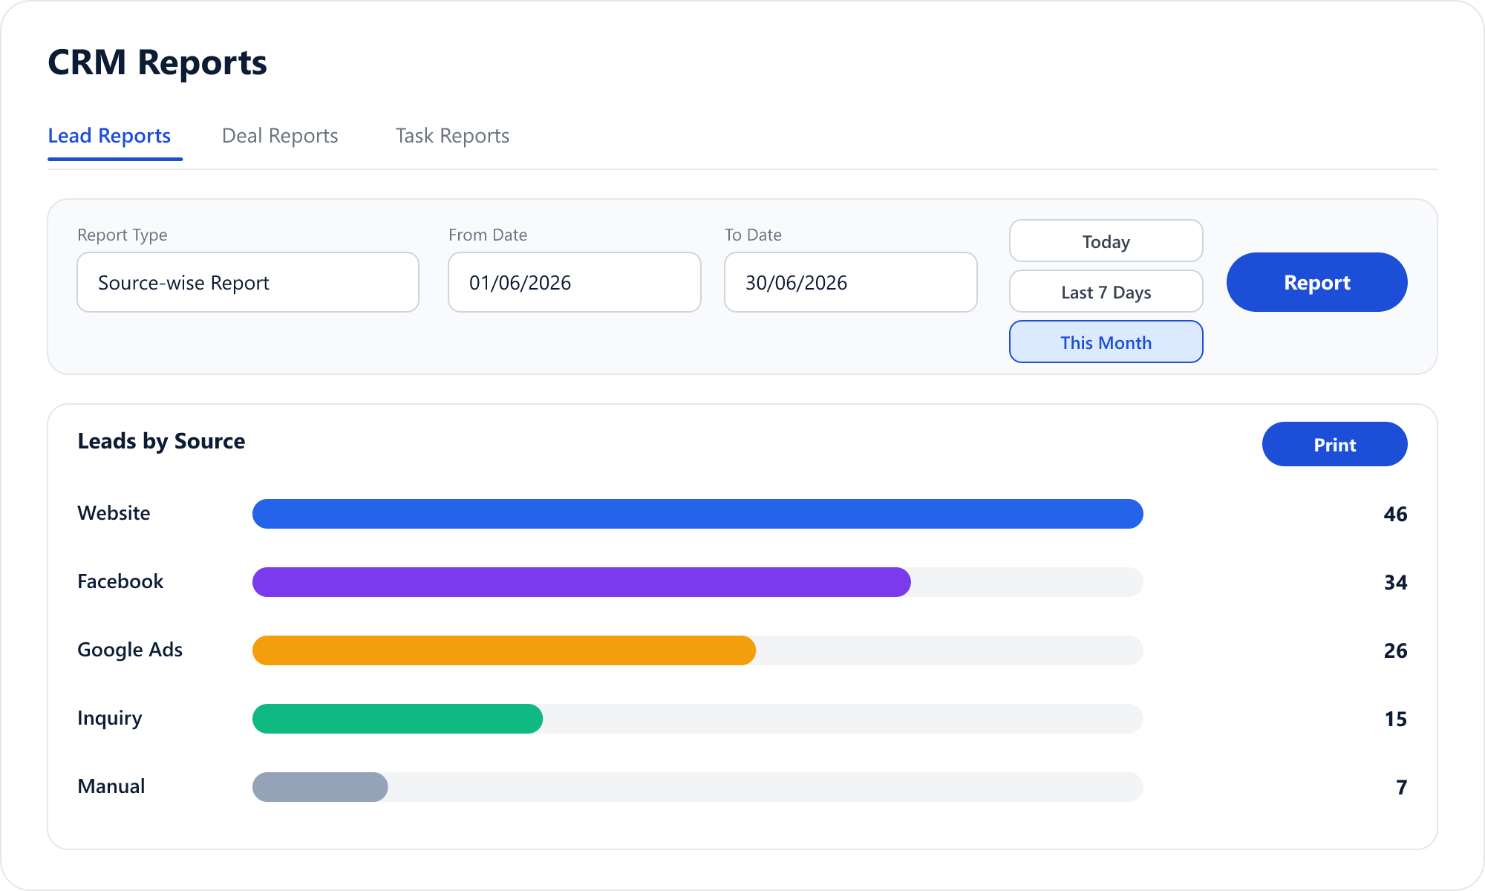
Task: Click the From Date field
Action: (575, 282)
